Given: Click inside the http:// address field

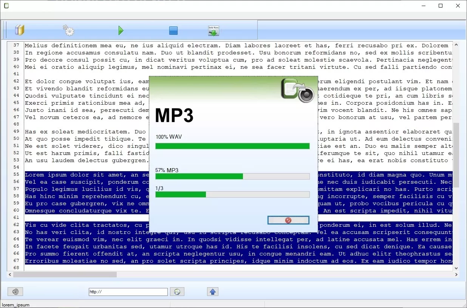Looking at the screenshot, I should click(128, 291).
